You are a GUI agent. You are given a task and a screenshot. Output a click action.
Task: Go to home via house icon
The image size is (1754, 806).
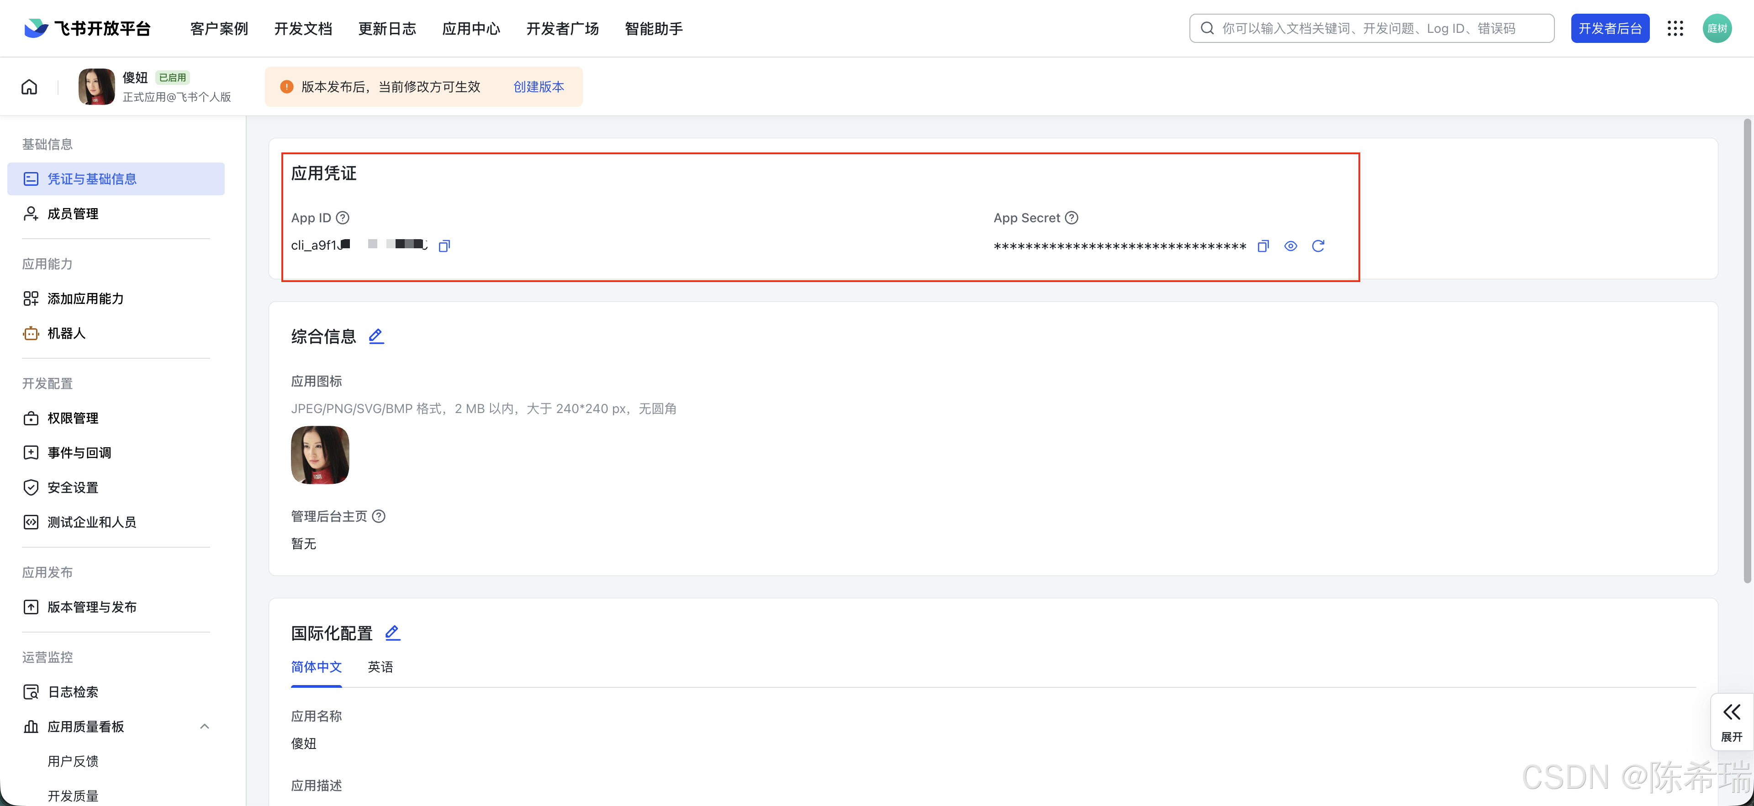29,86
